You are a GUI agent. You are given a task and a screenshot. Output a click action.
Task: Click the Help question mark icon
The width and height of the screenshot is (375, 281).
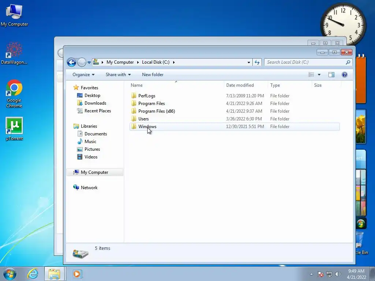point(344,75)
